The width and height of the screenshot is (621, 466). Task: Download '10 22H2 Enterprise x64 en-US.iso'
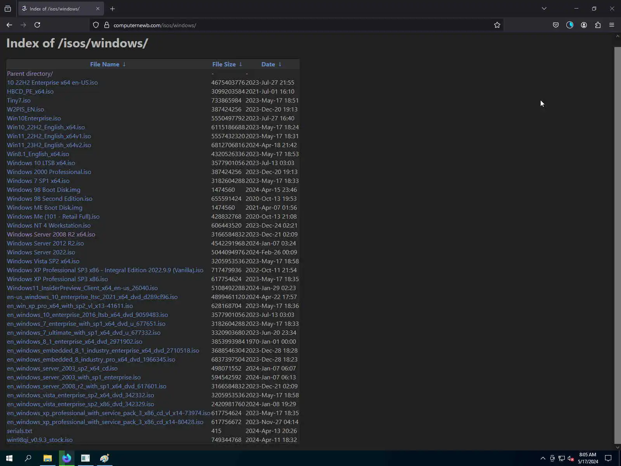[x=52, y=83]
